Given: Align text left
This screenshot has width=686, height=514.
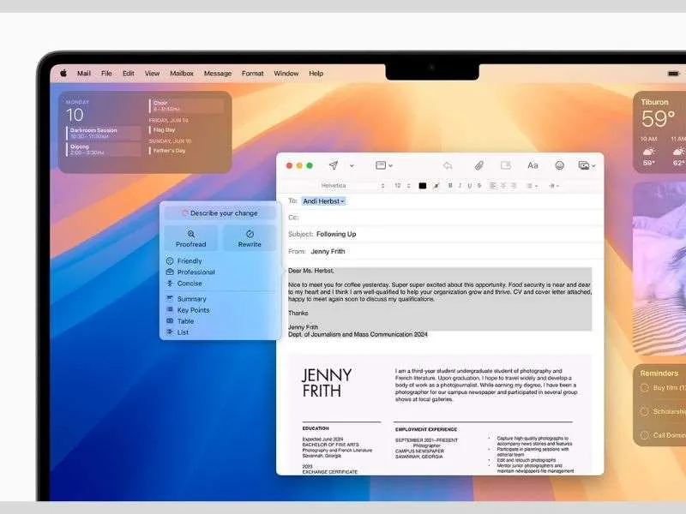Looking at the screenshot, I should coord(493,186).
